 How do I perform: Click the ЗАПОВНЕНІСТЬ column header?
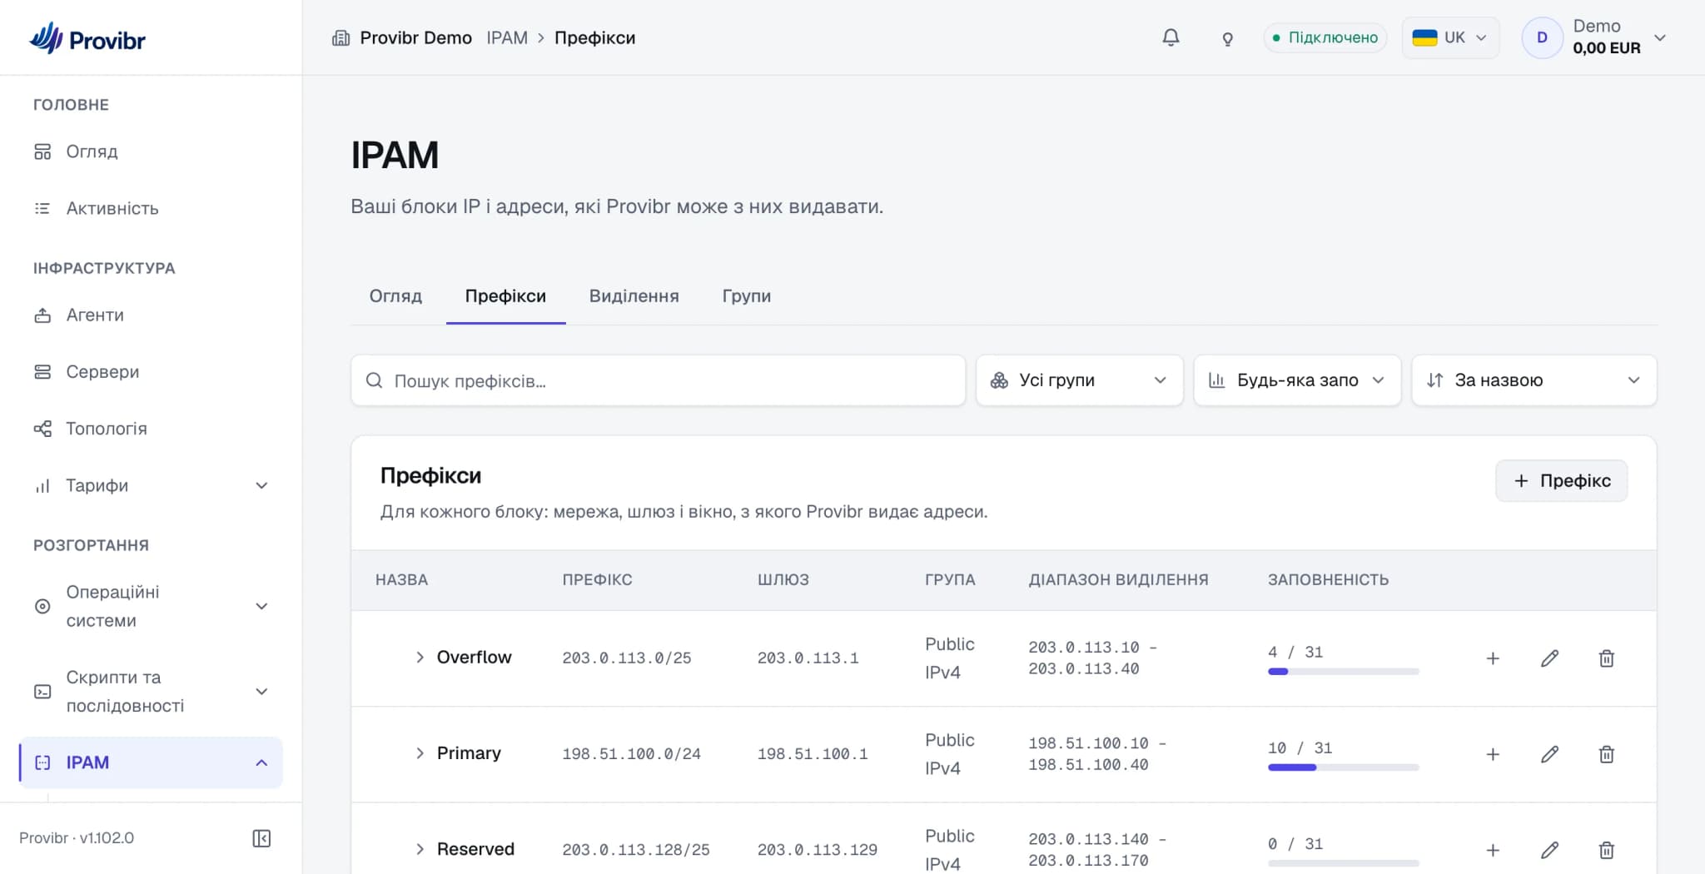[1328, 579]
